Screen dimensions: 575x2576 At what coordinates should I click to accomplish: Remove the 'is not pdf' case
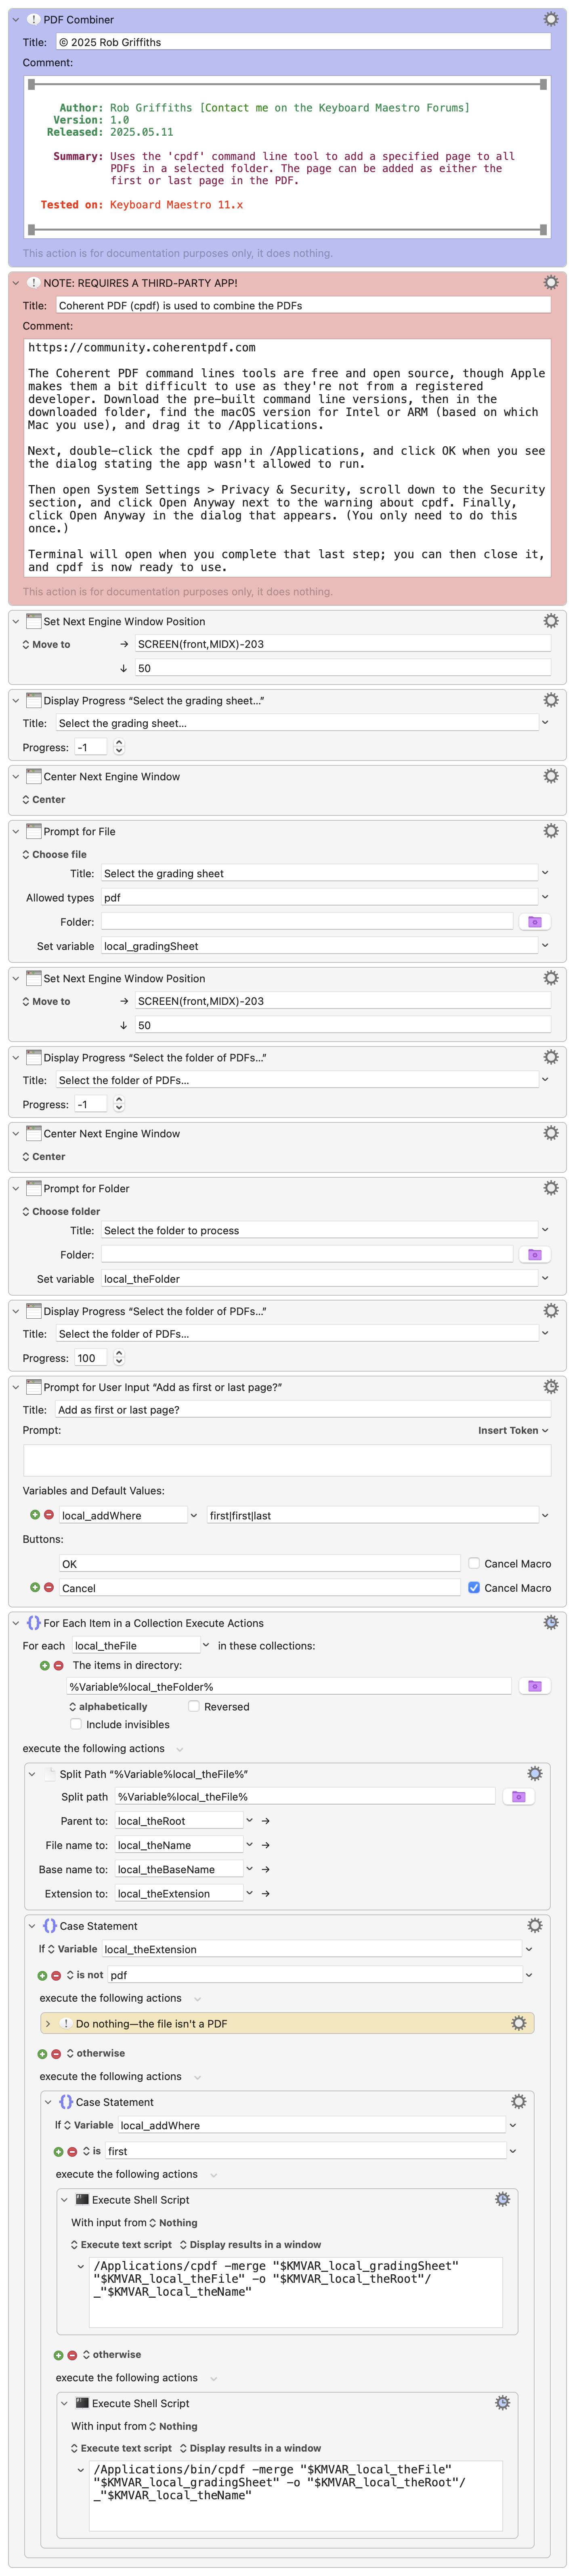56,1975
